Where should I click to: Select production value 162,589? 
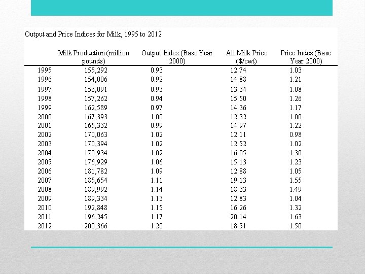pos(96,108)
